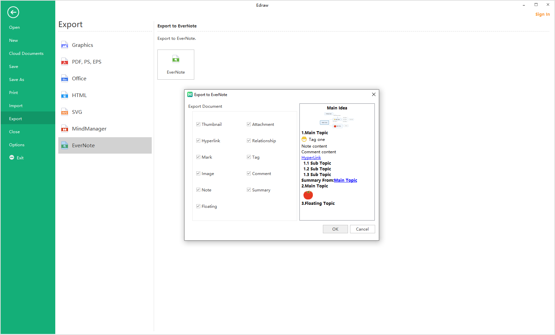Image resolution: width=555 pixels, height=335 pixels.
Task: Click the Sign In link
Action: click(542, 14)
